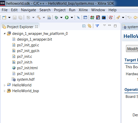Click the flashlight Search toolbar icon
The height and width of the screenshot is (123, 138).
click(x=118, y=17)
